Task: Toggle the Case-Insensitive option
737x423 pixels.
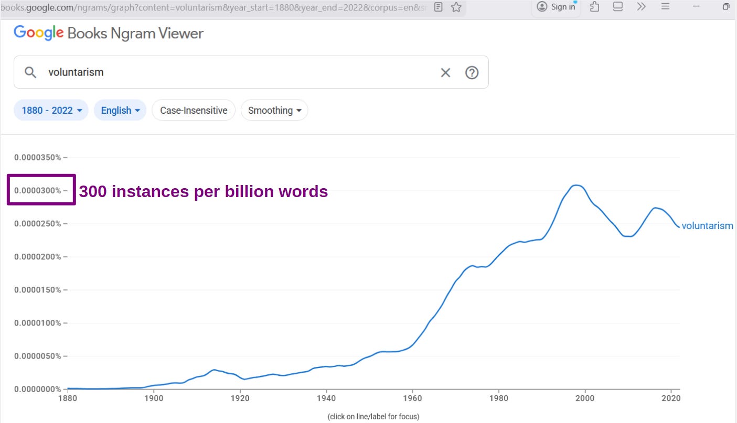Action: pyautogui.click(x=194, y=110)
